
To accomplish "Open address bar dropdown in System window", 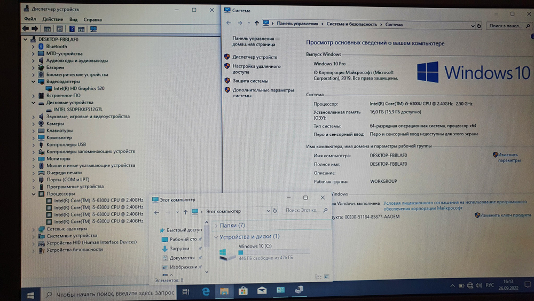I will point(473,26).
